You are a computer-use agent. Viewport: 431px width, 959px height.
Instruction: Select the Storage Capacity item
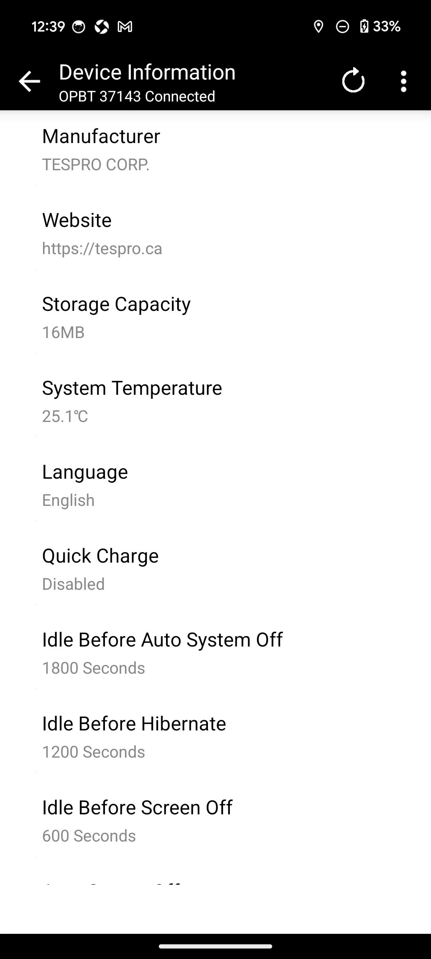coord(215,318)
